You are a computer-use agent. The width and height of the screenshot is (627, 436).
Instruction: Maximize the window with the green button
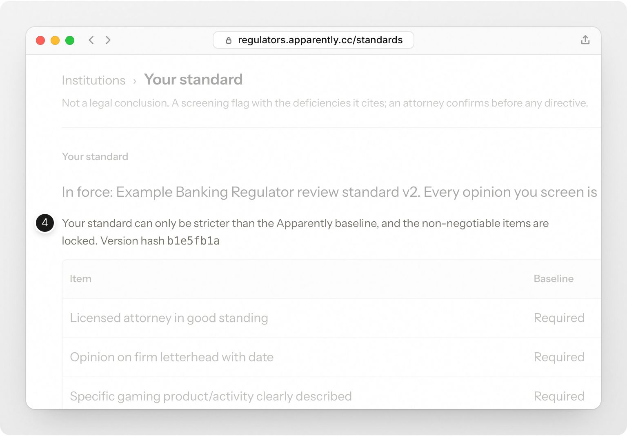pyautogui.click(x=70, y=40)
